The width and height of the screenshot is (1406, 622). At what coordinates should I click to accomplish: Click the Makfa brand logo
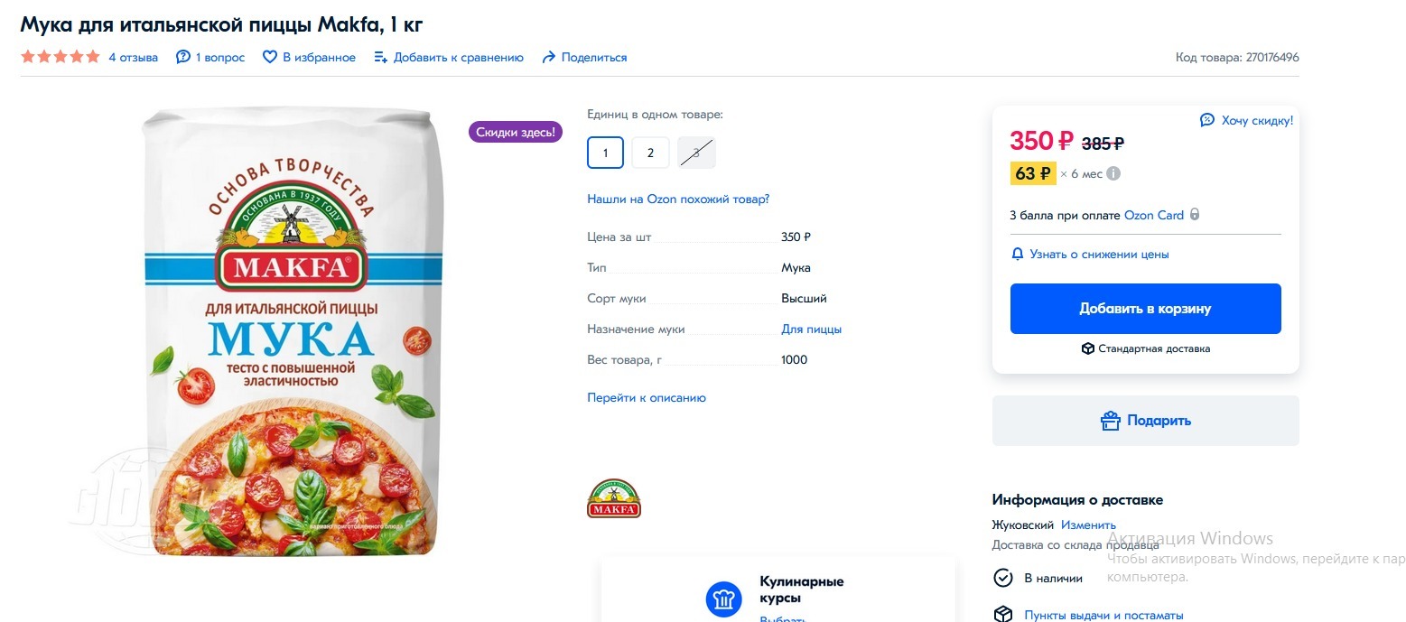pos(614,498)
